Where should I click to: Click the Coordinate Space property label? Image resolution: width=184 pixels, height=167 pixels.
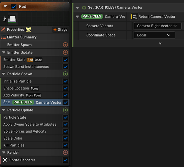click(x=101, y=35)
